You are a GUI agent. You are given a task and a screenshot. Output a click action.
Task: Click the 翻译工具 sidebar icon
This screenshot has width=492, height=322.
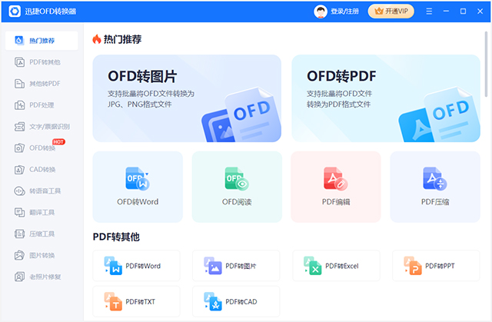click(19, 213)
